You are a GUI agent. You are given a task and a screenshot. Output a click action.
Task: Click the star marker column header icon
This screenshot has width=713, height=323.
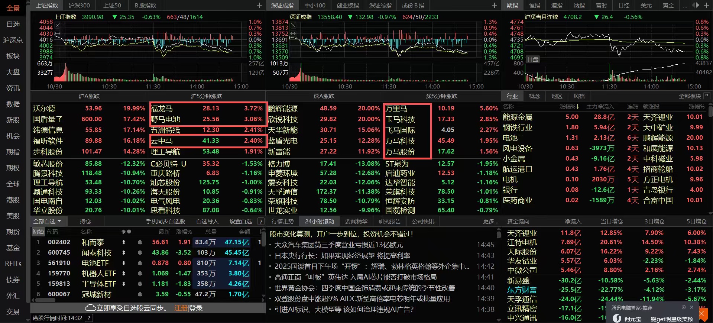(124, 232)
